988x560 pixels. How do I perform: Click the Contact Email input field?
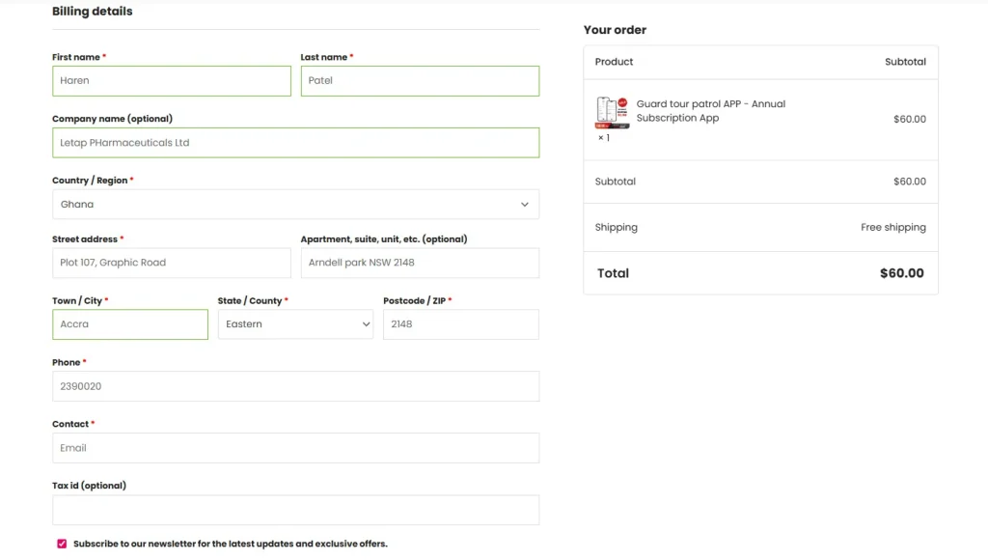(295, 448)
